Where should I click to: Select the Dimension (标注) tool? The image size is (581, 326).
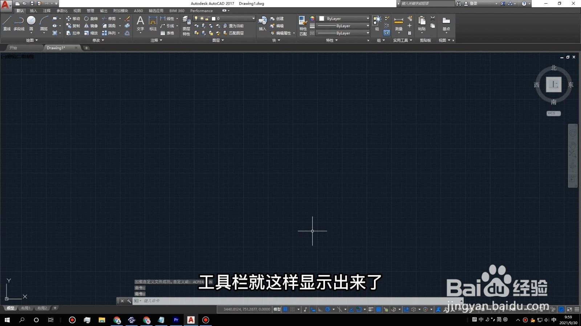pos(153,23)
